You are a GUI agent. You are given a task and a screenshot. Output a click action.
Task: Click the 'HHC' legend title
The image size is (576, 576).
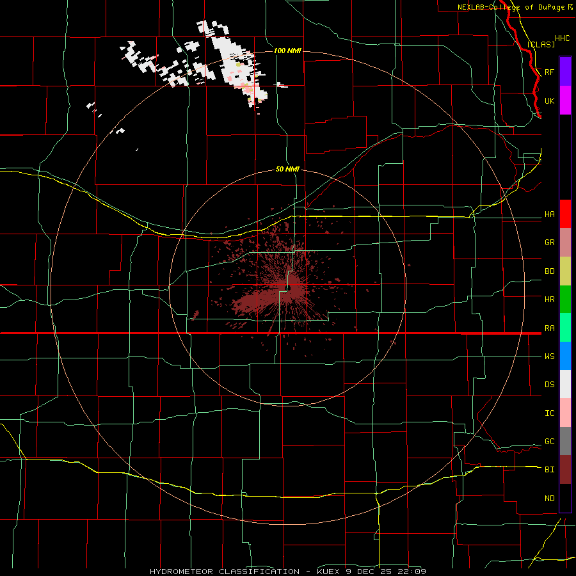[562, 38]
